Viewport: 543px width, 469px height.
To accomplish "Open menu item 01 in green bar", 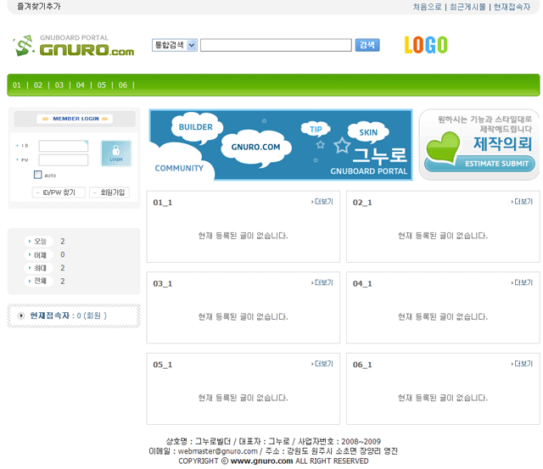I will click(x=17, y=85).
